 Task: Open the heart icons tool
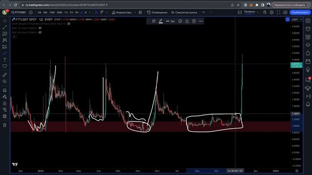click(x=4, y=66)
